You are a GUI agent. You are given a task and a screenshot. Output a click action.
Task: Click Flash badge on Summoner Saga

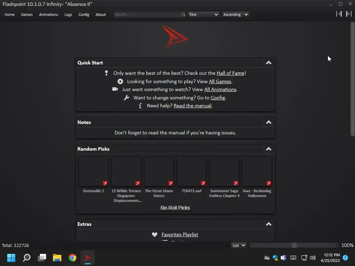pos(236,183)
